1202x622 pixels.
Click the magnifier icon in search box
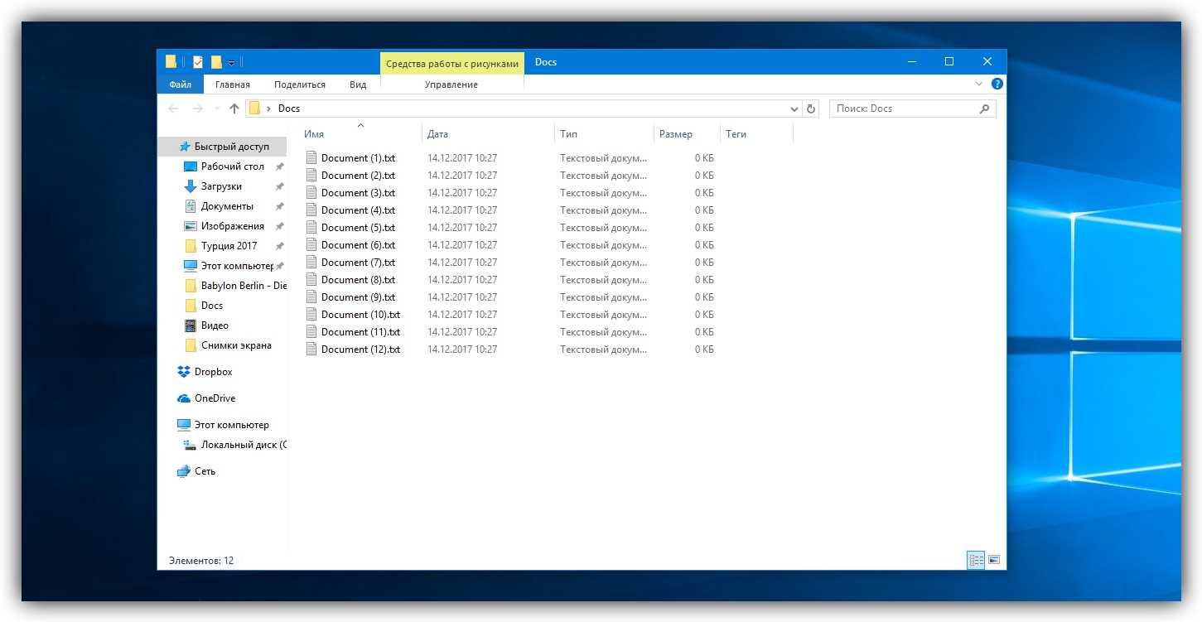(x=984, y=108)
